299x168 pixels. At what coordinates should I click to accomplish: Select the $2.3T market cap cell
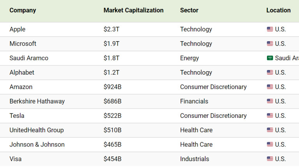111,29
